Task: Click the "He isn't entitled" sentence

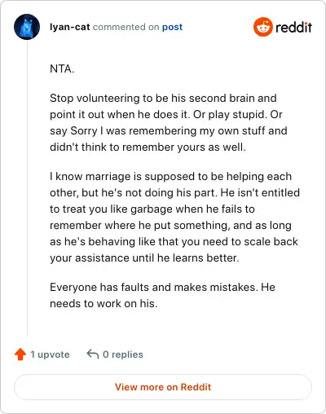Action: [260, 192]
